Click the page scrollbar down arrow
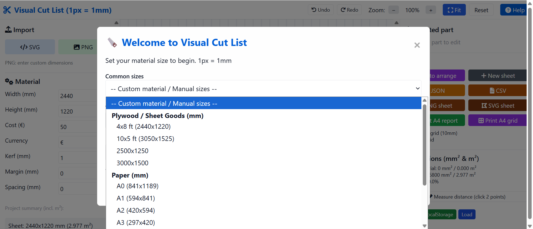This screenshot has width=533, height=229. pyautogui.click(x=530, y=226)
